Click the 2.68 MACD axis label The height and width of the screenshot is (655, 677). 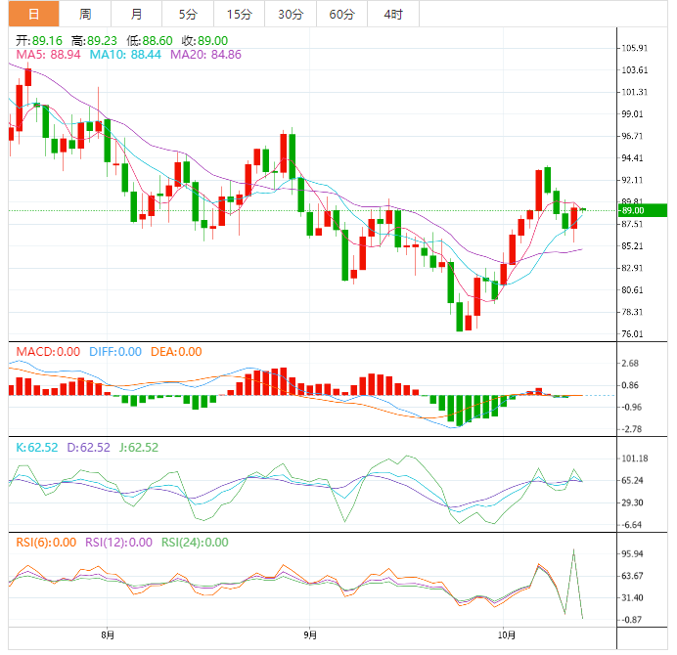point(630,364)
